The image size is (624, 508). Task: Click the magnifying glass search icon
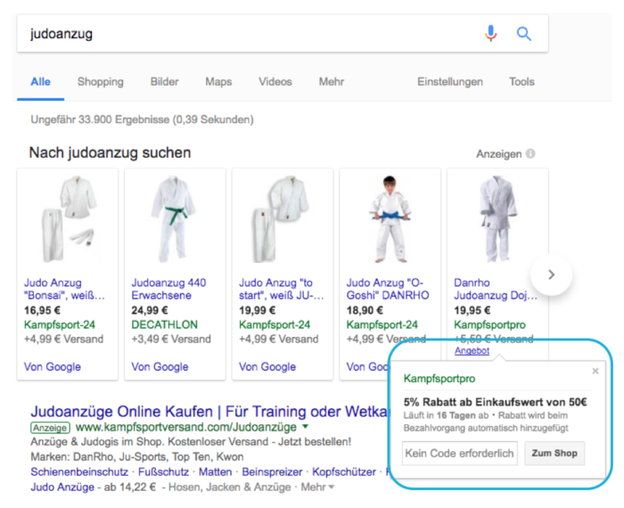point(524,34)
